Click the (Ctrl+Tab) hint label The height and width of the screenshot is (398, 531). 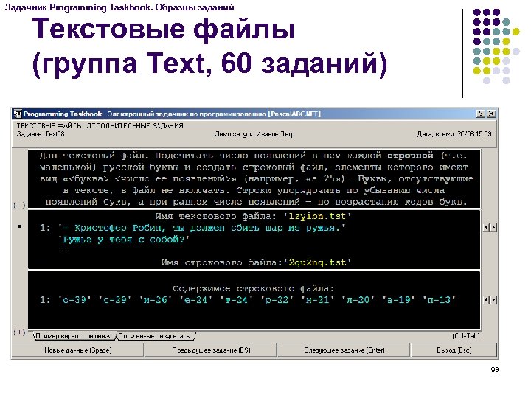[466, 336]
